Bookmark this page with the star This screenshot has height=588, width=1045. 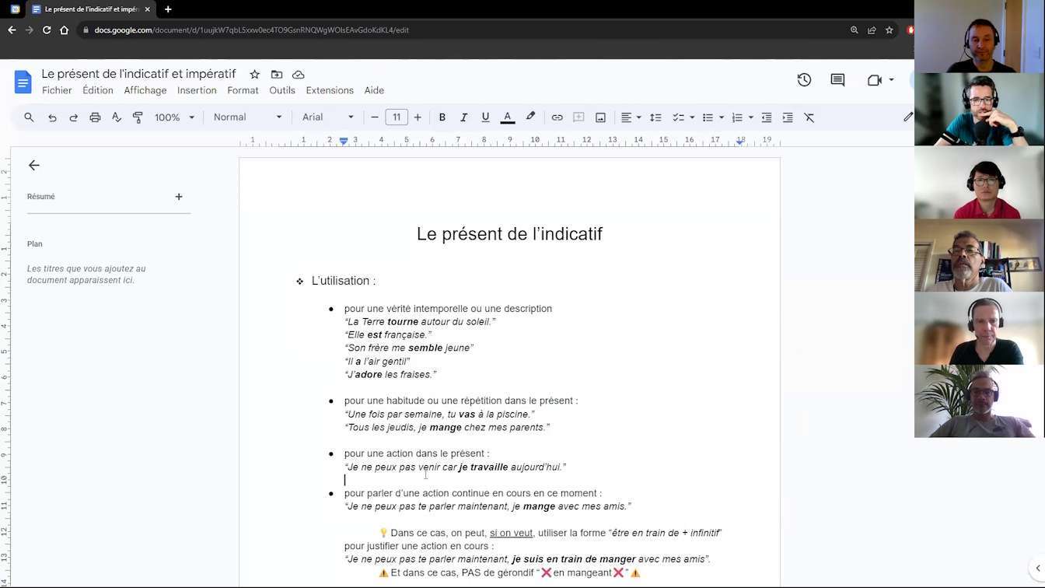[889, 30]
